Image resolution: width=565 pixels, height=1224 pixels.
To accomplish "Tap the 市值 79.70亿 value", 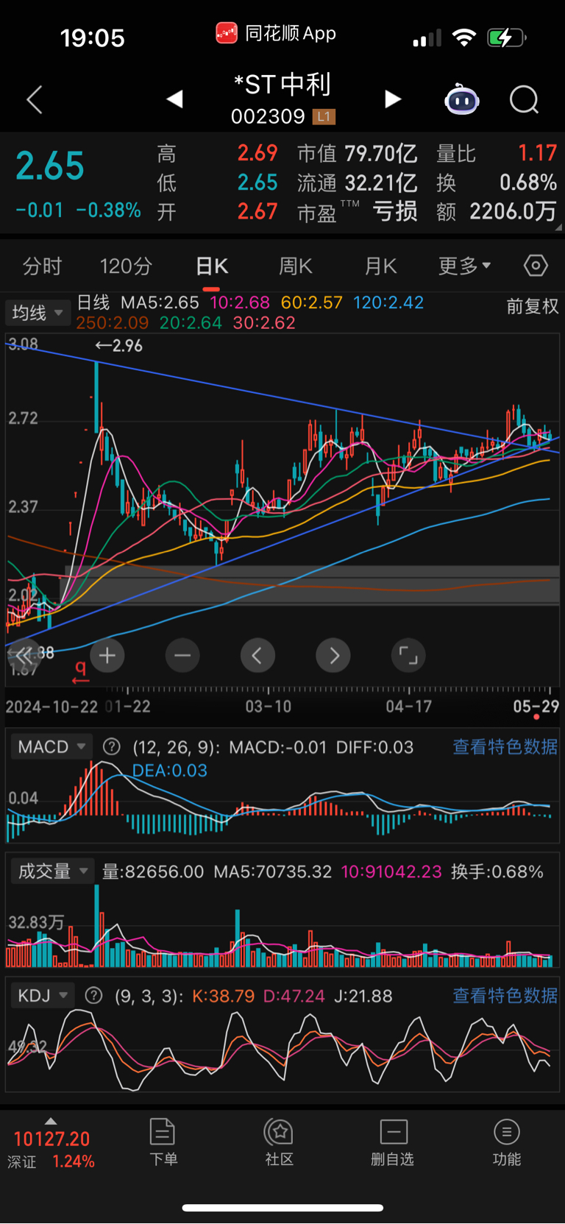I will pyautogui.click(x=358, y=153).
